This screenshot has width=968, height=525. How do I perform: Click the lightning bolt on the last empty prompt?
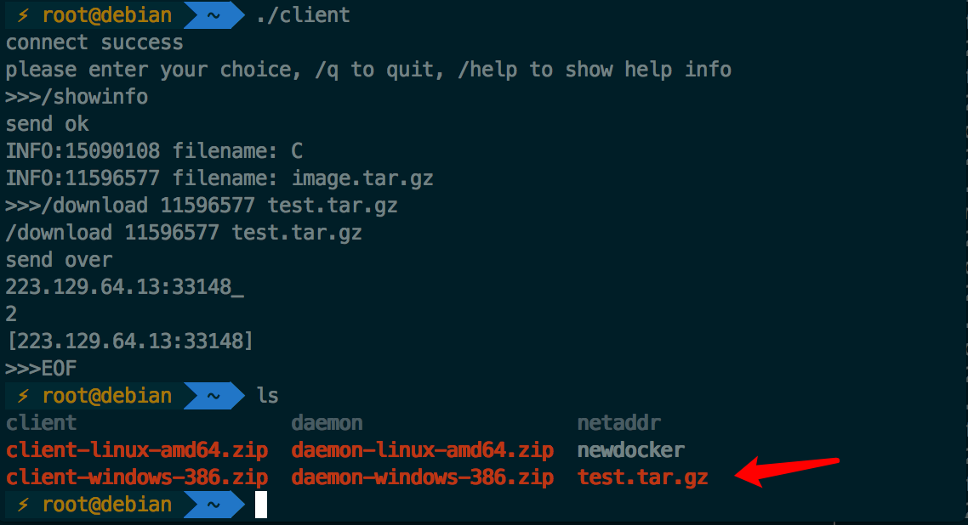24,505
